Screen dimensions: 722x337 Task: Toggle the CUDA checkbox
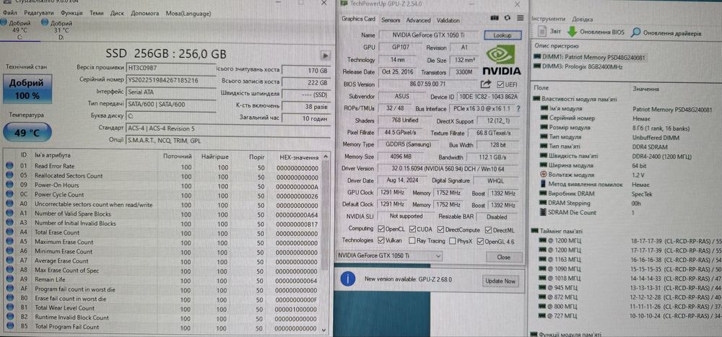click(412, 229)
